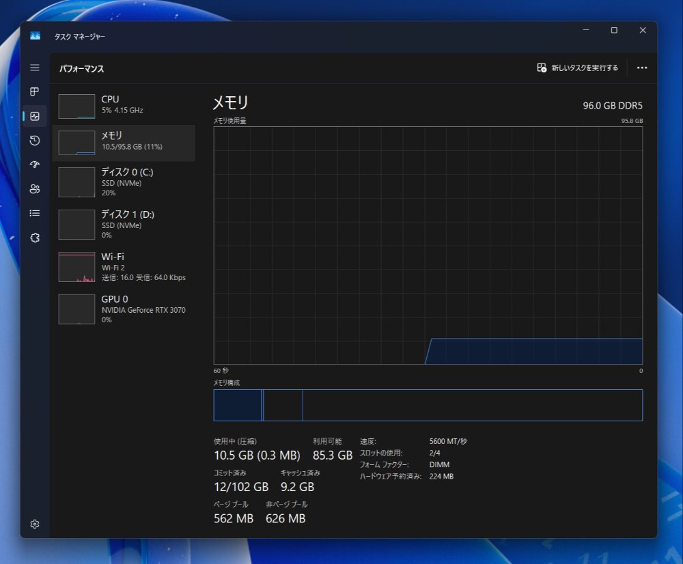Select ディスク 0 (C:) item
The height and width of the screenshot is (564, 683).
pyautogui.click(x=124, y=182)
